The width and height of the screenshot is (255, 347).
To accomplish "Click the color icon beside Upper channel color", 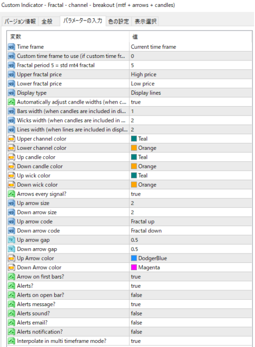I will pyautogui.click(x=12, y=139).
